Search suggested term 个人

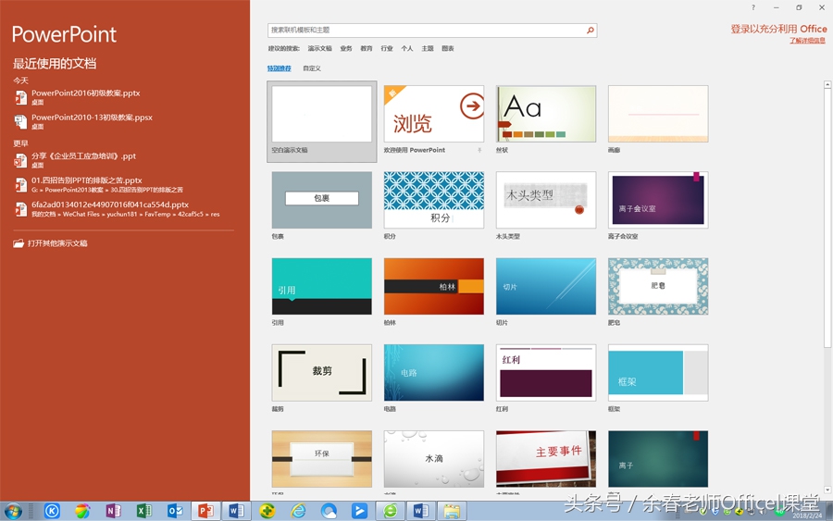pos(407,48)
